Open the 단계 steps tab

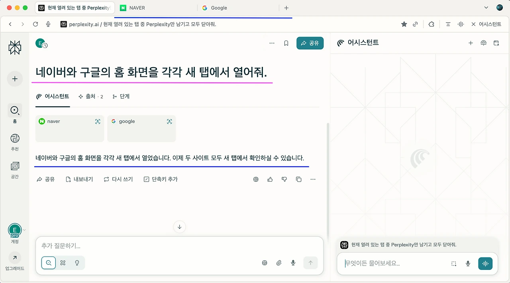tap(121, 96)
